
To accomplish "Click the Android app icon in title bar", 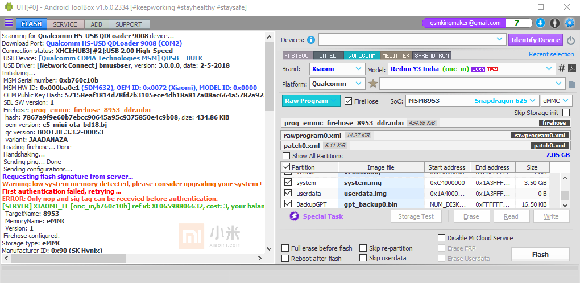I will pos(9,7).
